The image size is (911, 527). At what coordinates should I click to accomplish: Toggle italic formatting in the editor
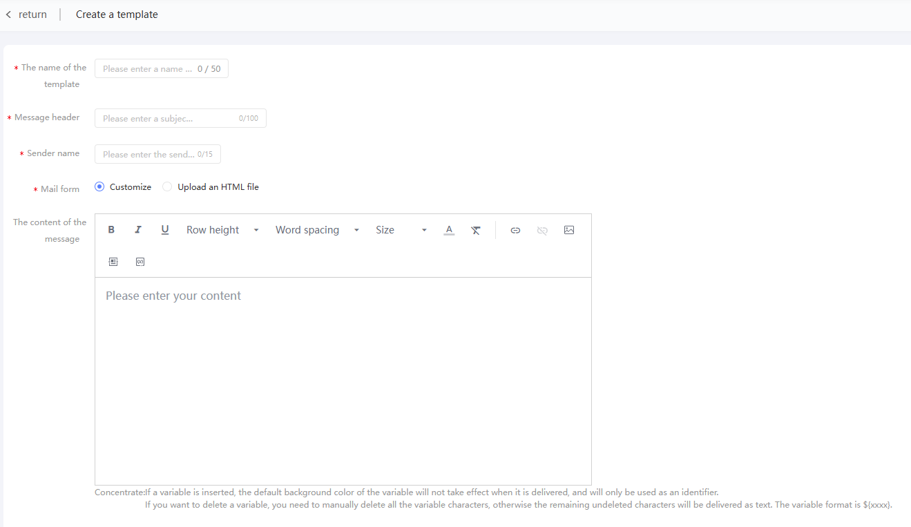click(138, 230)
